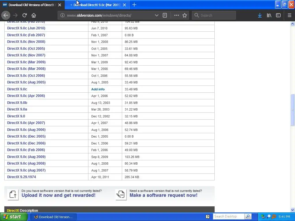Select the Sep 8, 2009 date cell

coord(105,157)
